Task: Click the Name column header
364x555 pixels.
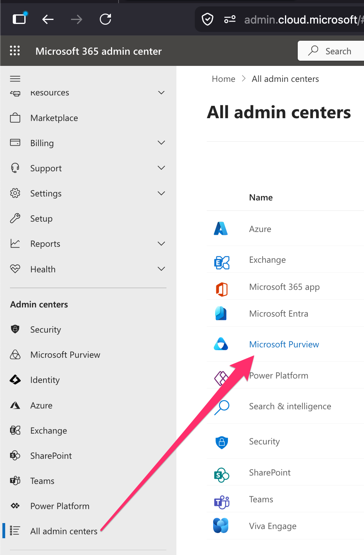Action: [261, 197]
